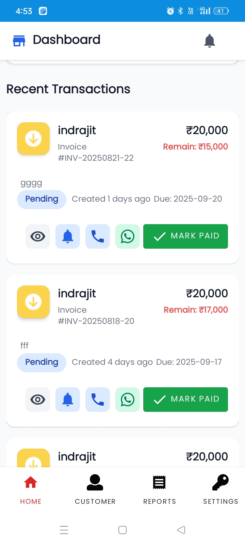Tap the Pending badge on invoice INV-20250818-20
Screen dimensions: 245x545
click(x=42, y=362)
